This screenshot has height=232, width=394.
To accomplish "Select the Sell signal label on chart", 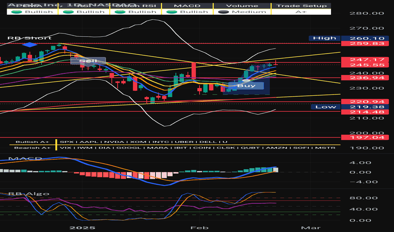I will 88,61.
